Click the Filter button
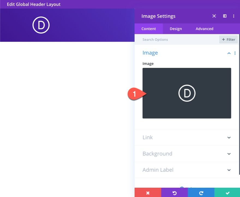 click(x=229, y=39)
